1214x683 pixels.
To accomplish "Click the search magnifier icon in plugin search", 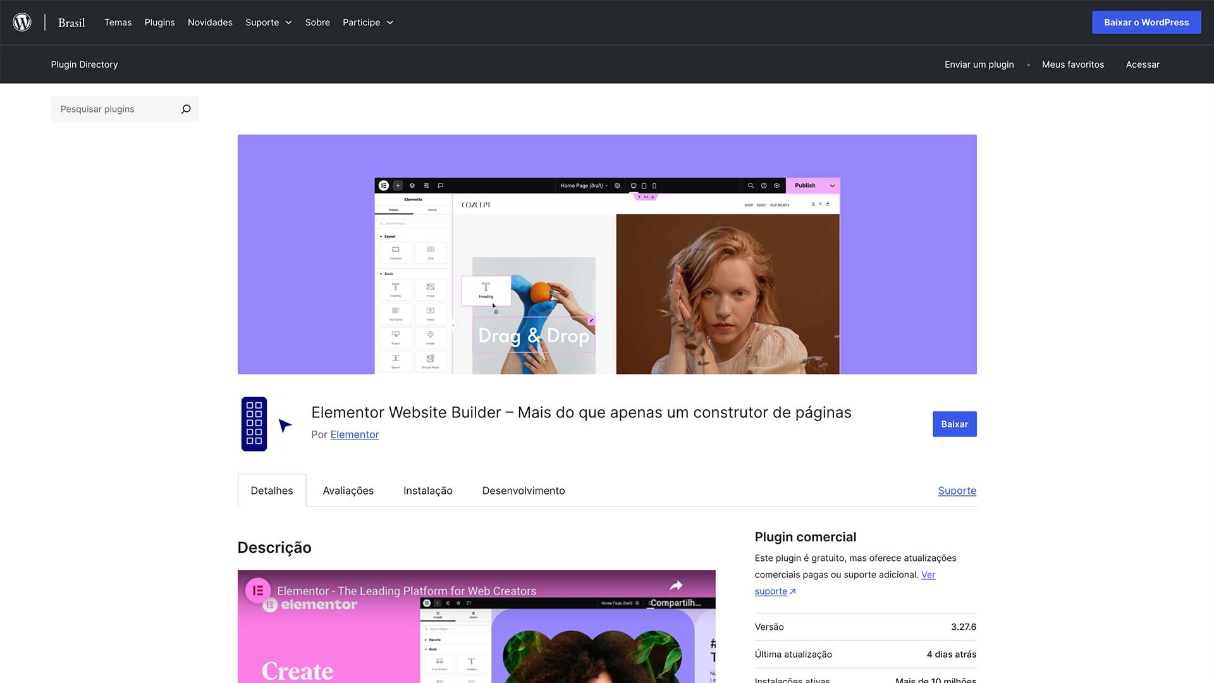I will pyautogui.click(x=186, y=109).
